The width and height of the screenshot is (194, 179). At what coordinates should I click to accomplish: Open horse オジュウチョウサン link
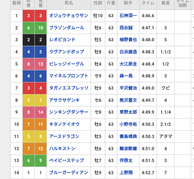pyautogui.click(x=69, y=16)
